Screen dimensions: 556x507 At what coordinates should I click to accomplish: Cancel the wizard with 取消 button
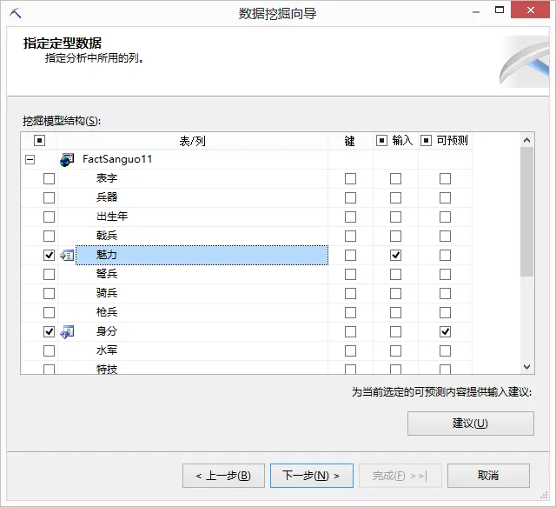click(x=488, y=476)
